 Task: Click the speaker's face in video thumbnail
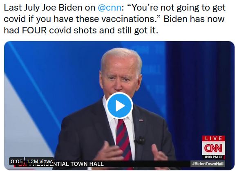[x=120, y=79]
